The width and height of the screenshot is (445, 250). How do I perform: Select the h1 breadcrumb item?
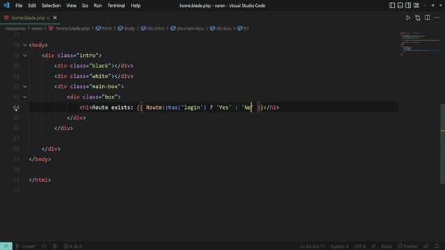click(243, 28)
